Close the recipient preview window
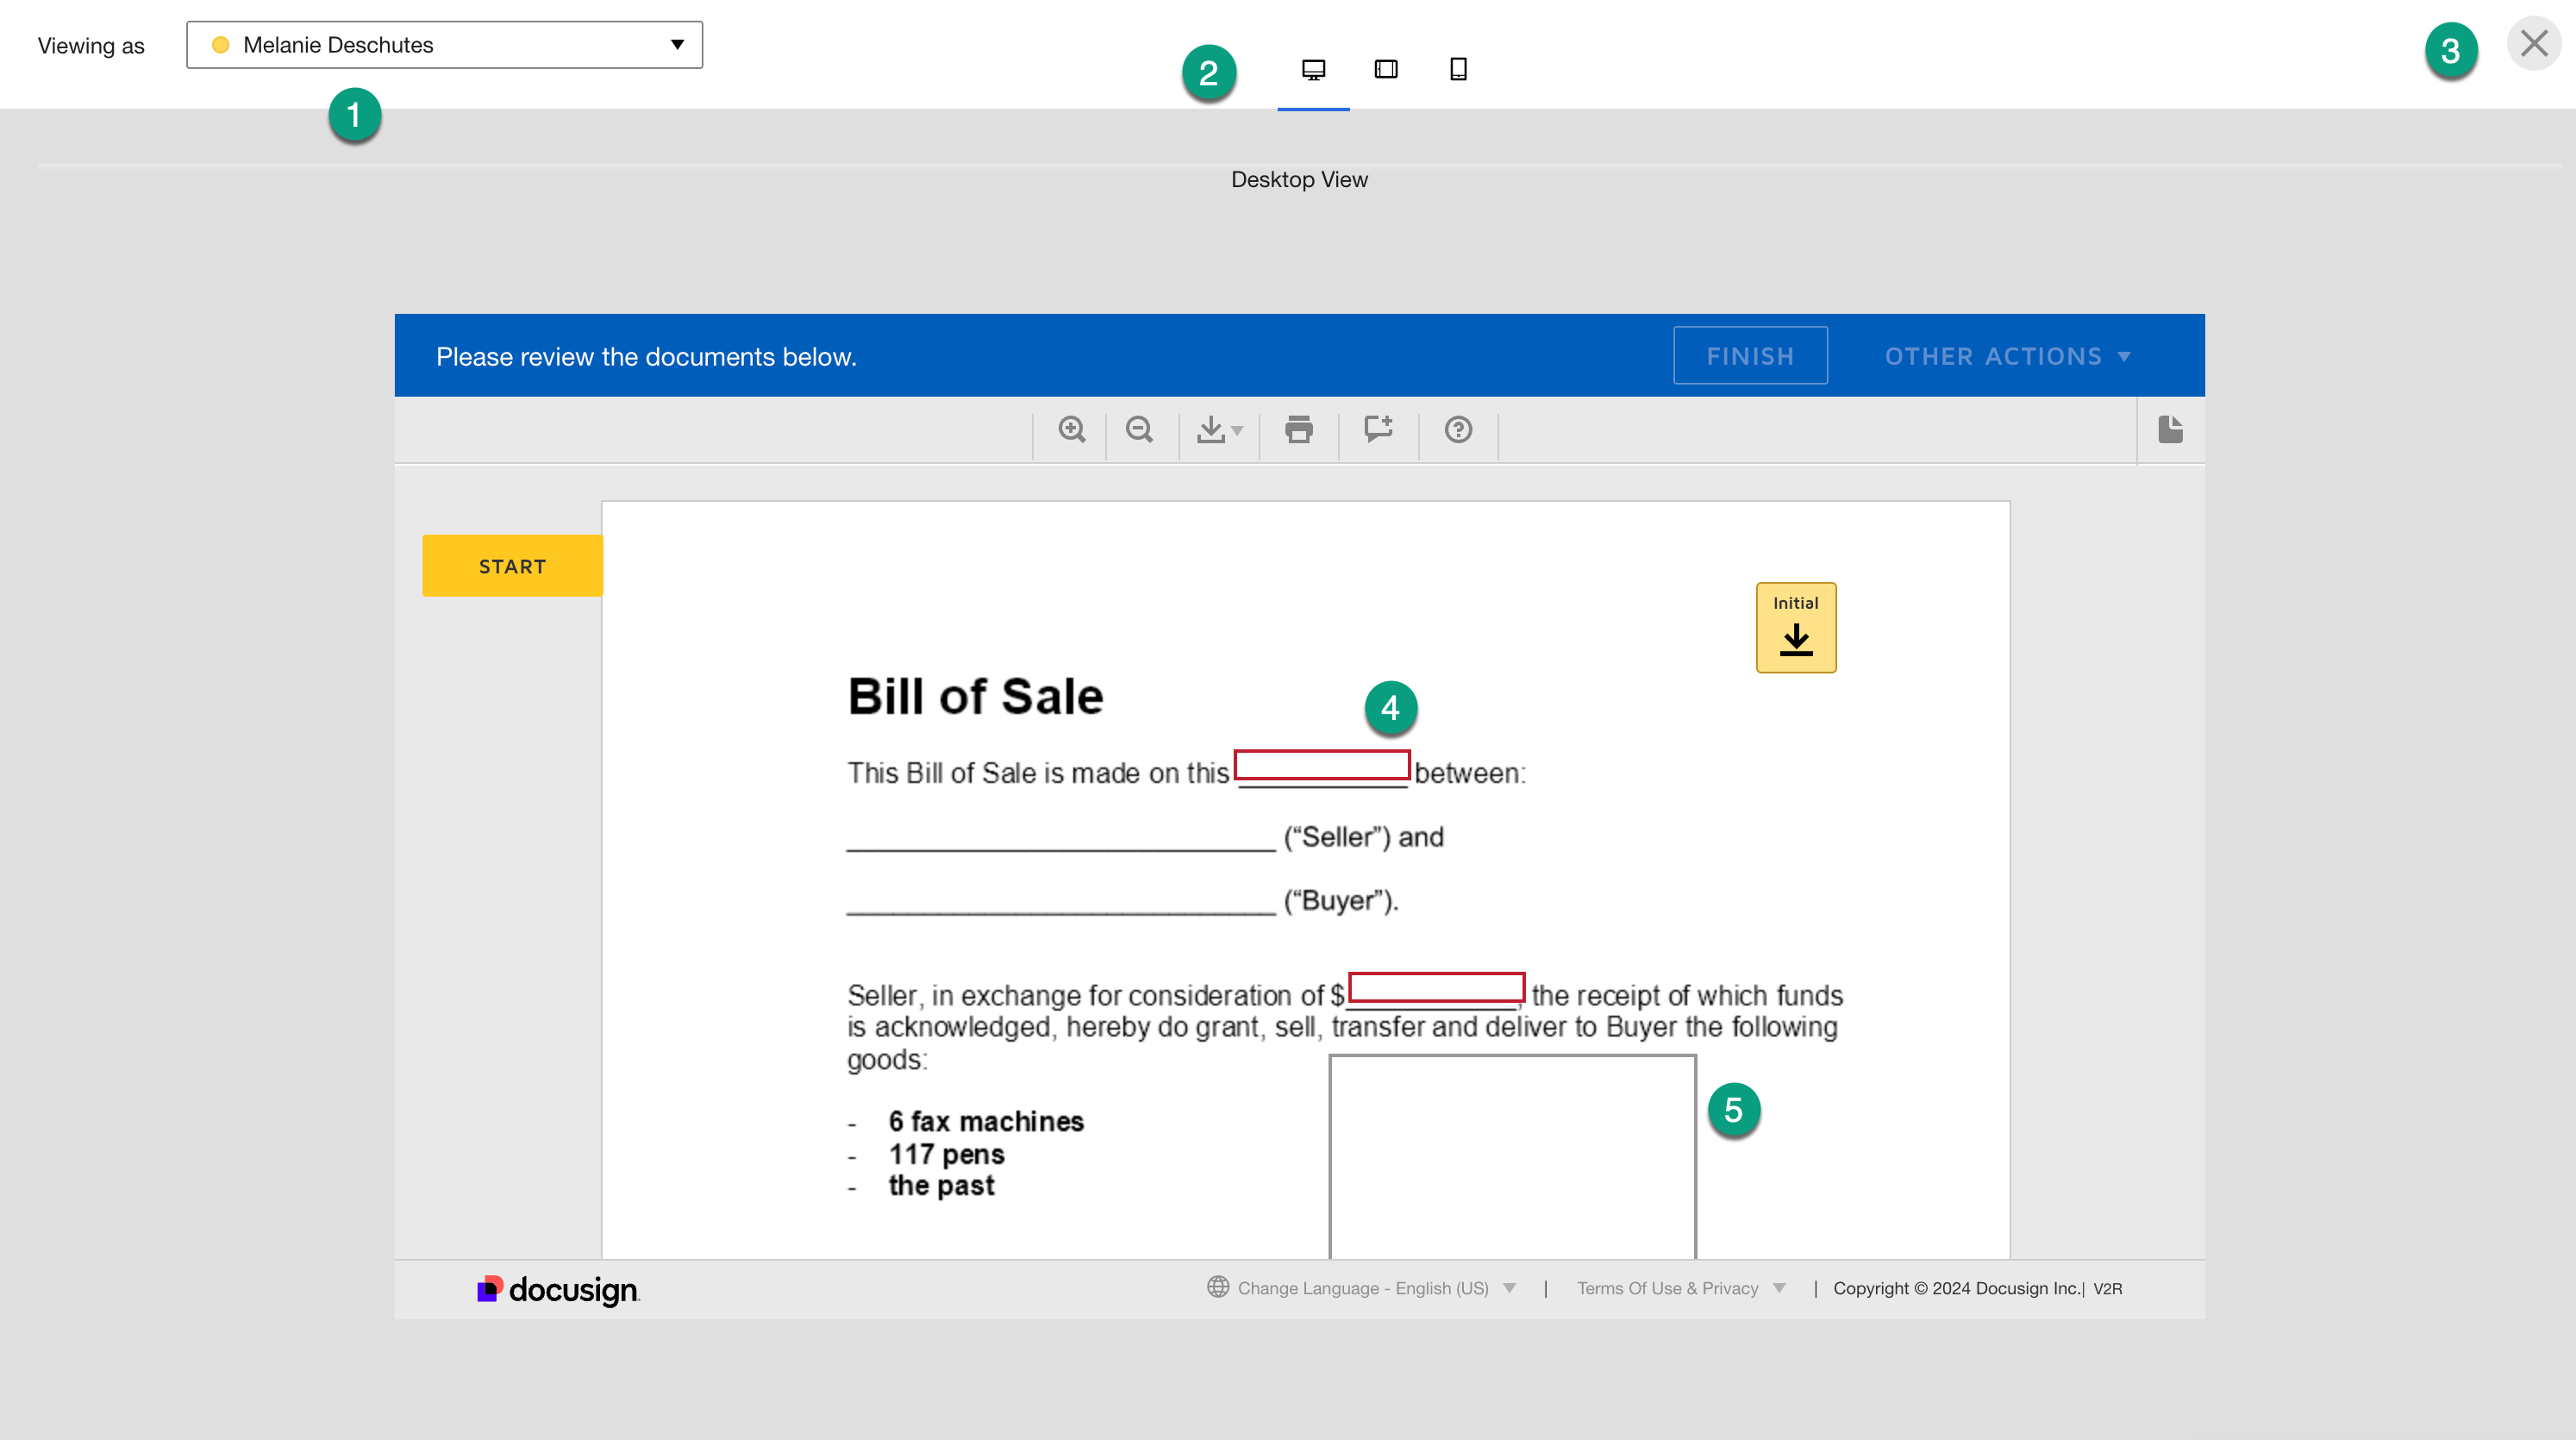Image resolution: width=2576 pixels, height=1440 pixels. [2533, 44]
